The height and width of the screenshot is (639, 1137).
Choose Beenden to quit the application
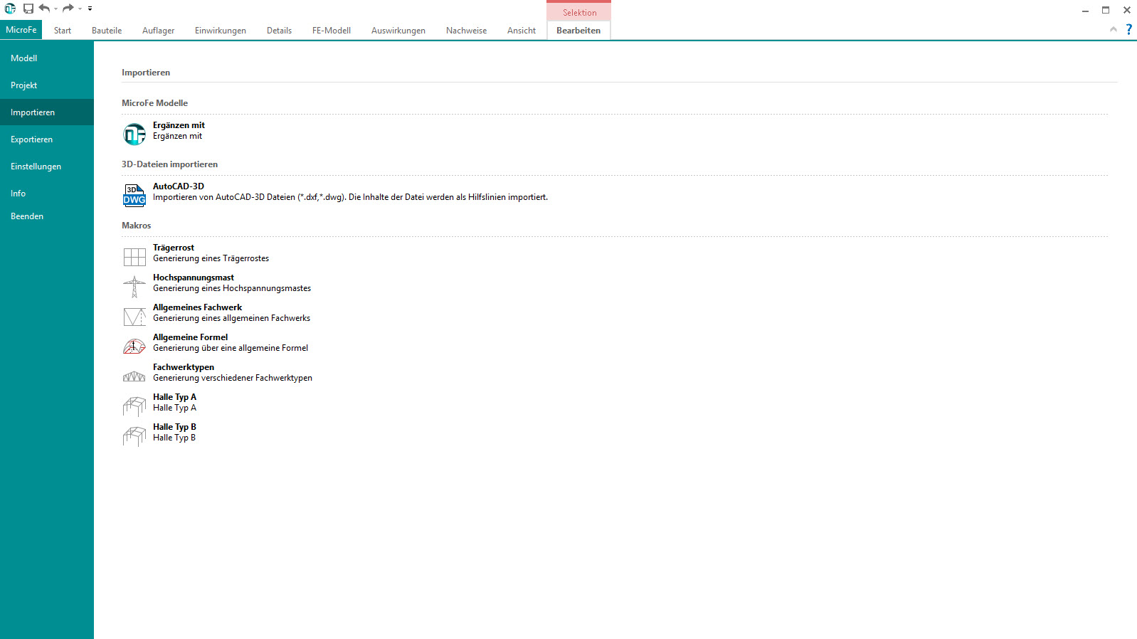[x=47, y=216]
